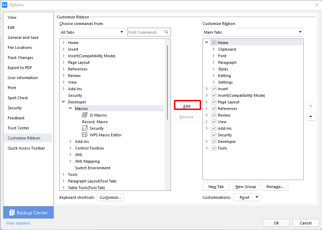Uncheck the Developer tab checkbox
This screenshot has height=230, width=322.
coord(214,141)
